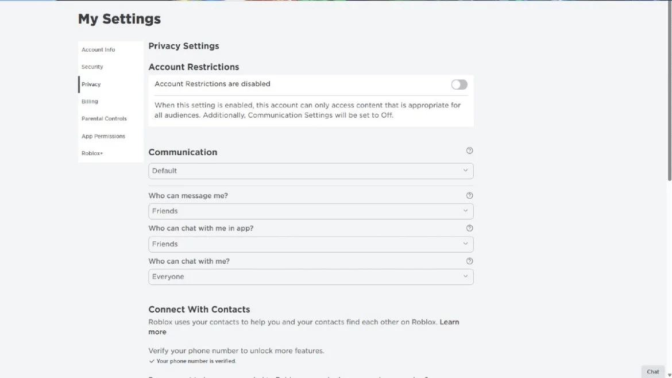Switch to the Security tab
The width and height of the screenshot is (672, 378).
pyautogui.click(x=92, y=67)
